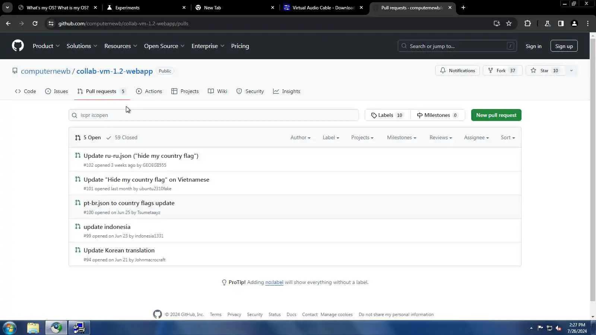The height and width of the screenshot is (335, 596).
Task: Open the Actions tab
Action: 149,91
